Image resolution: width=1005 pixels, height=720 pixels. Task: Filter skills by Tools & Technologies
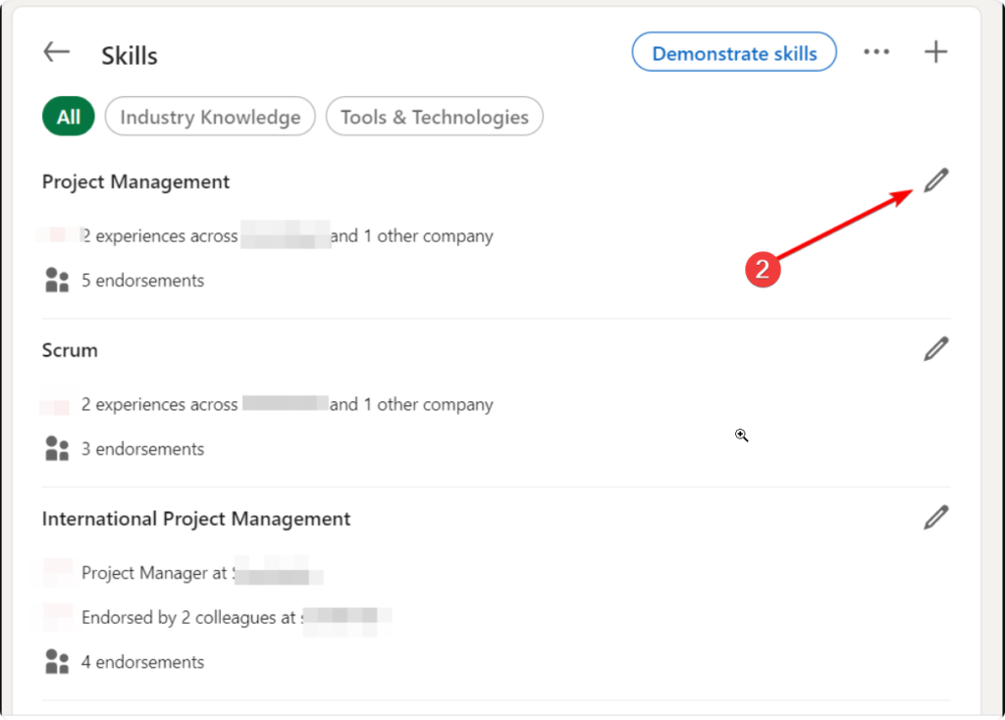pyautogui.click(x=434, y=117)
